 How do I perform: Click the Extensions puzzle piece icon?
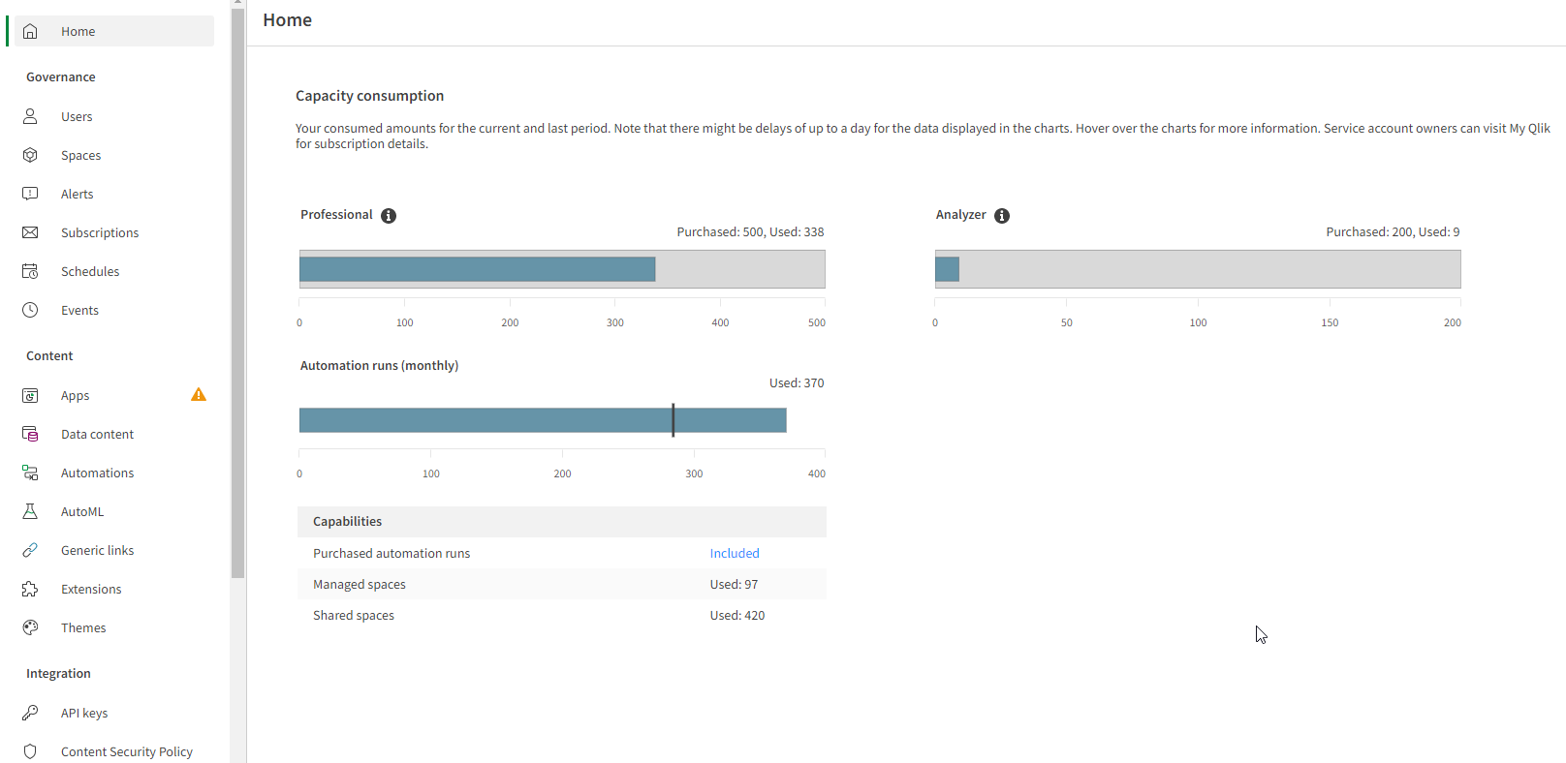[x=30, y=589]
